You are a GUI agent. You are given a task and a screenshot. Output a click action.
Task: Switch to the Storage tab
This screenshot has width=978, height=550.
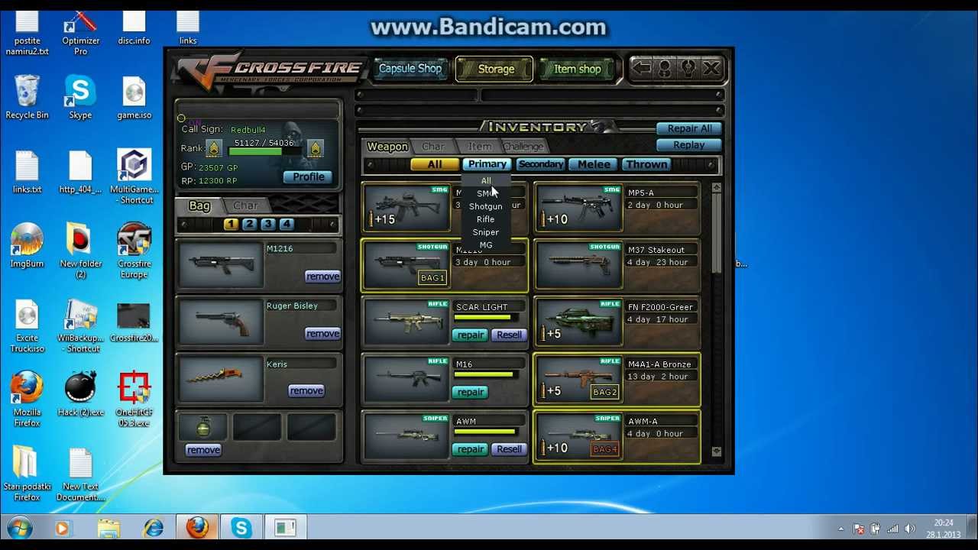click(x=496, y=70)
